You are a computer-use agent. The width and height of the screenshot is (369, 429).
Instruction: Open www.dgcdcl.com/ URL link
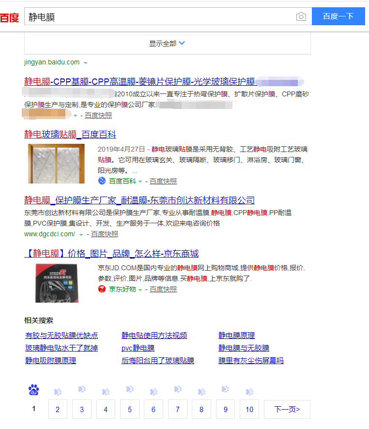click(49, 234)
